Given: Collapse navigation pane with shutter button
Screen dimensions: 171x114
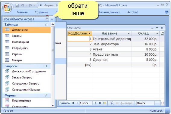Looking at the screenshot, I should point(52,19).
